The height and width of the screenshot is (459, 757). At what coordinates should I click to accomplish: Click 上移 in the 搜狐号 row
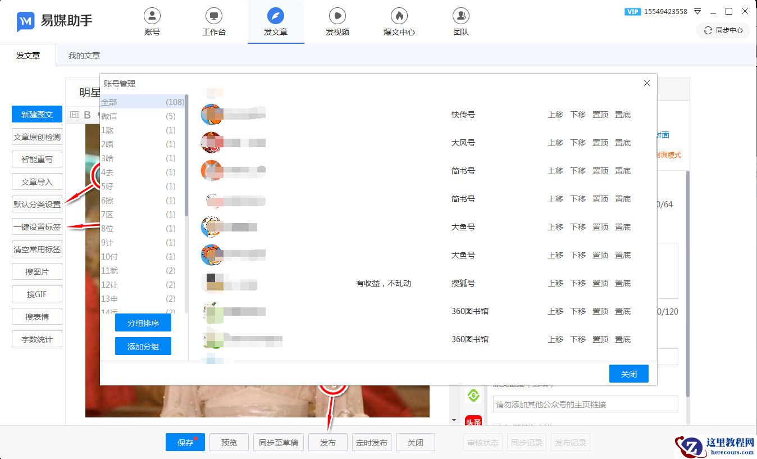pyautogui.click(x=555, y=283)
